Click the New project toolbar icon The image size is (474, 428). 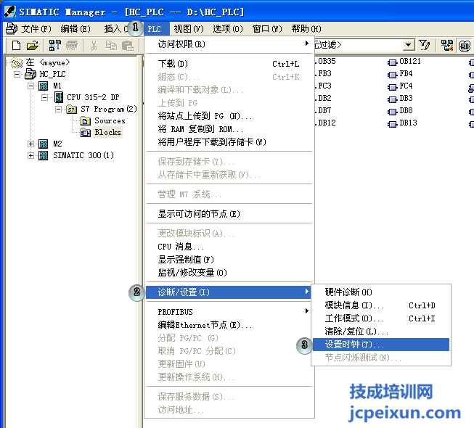16,46
